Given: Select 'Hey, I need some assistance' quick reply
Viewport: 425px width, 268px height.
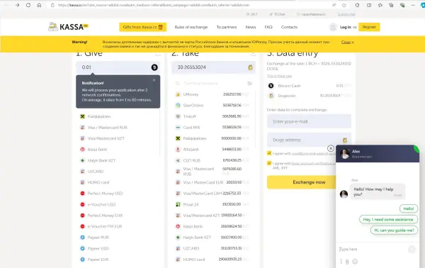Looking at the screenshot, I should [388, 219].
